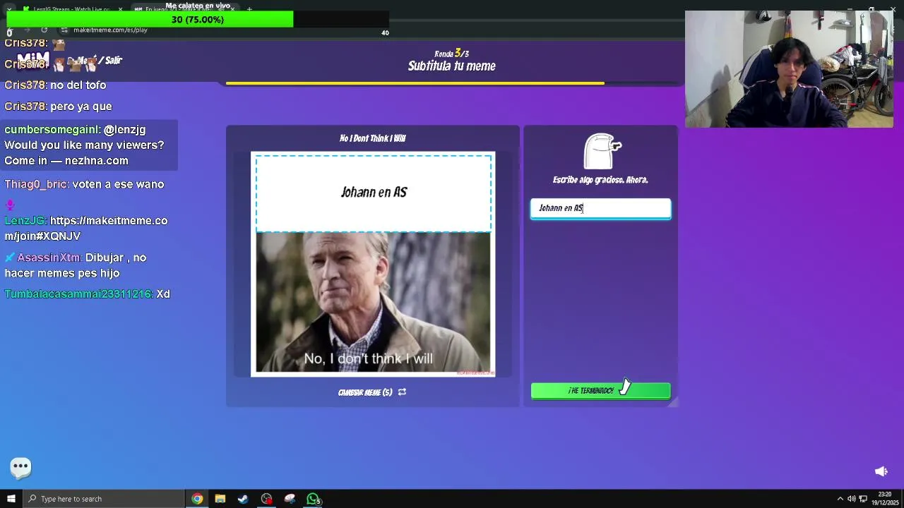This screenshot has width=904, height=508.
Task: Click the ¡He terminado! green button
Action: [600, 391]
